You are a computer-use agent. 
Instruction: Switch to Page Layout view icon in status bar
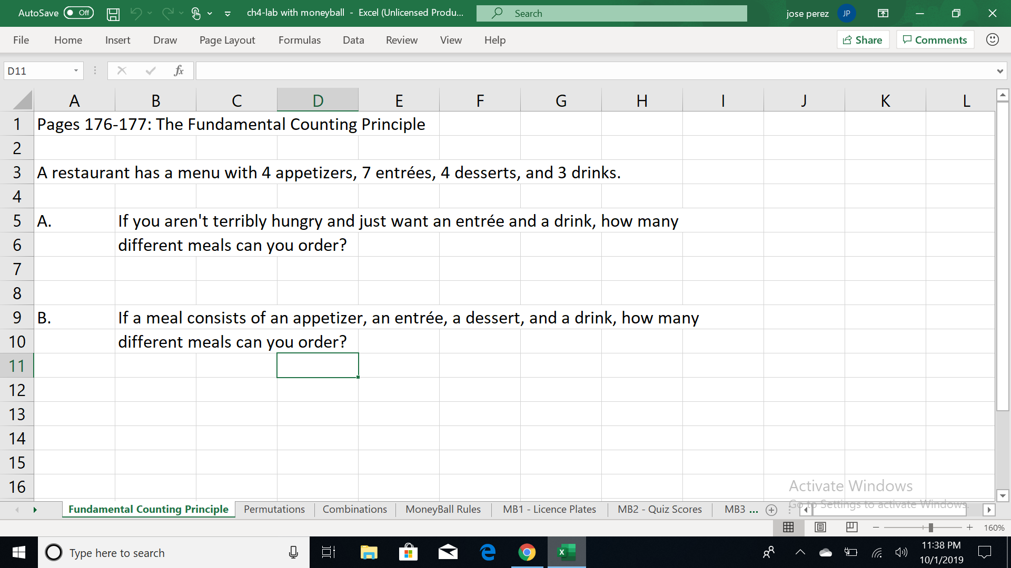click(819, 527)
